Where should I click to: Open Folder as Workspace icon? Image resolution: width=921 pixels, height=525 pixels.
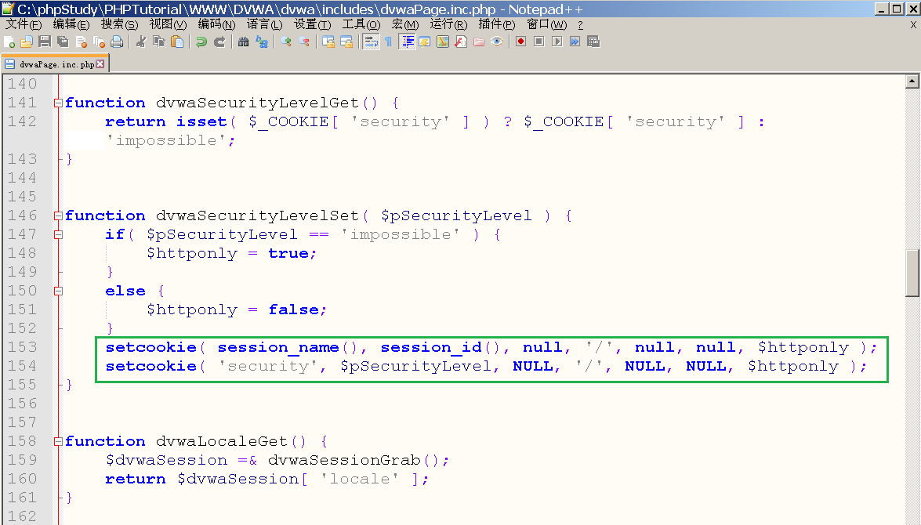[x=479, y=42]
